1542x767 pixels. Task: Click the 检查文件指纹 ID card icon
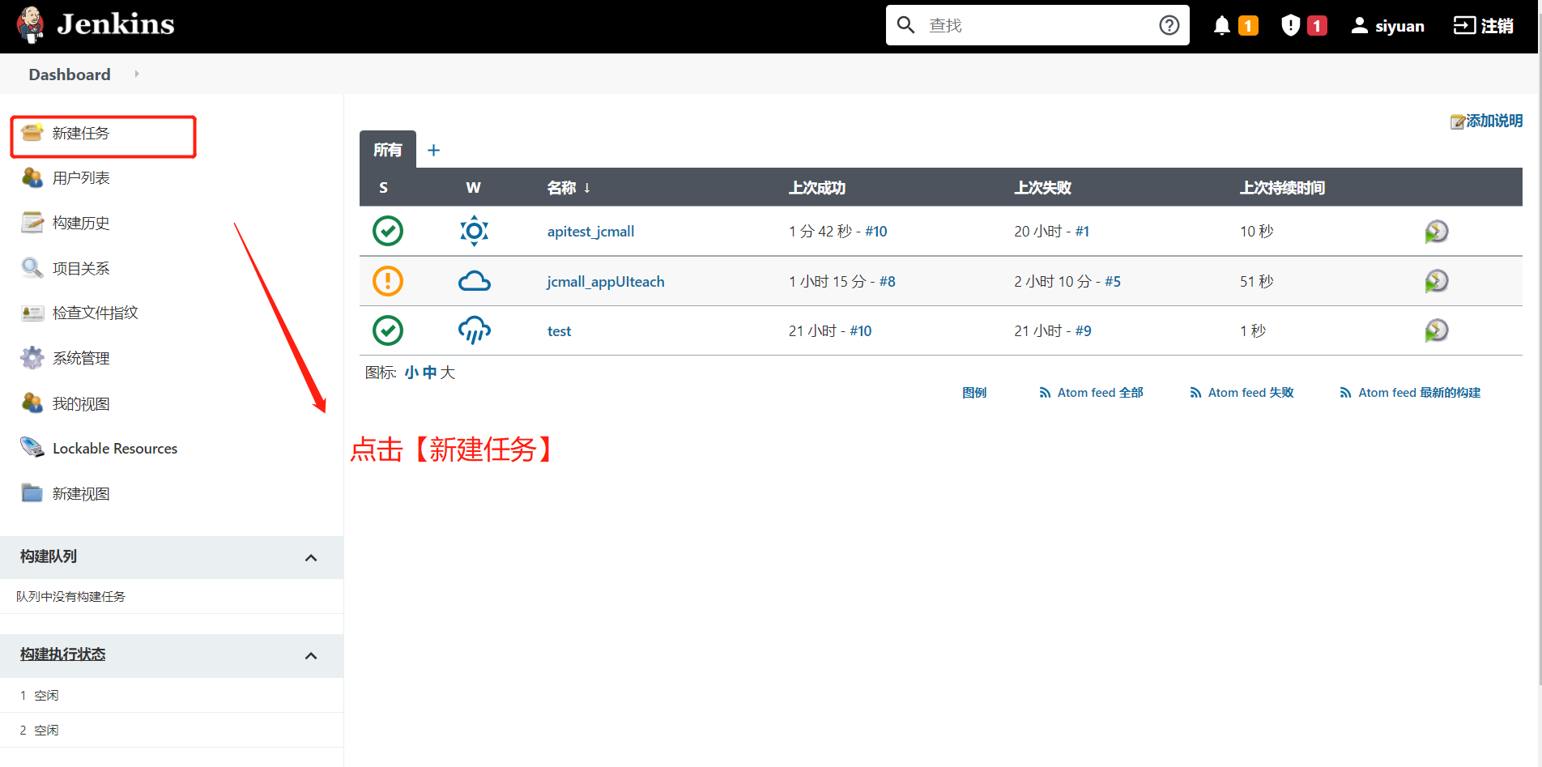click(32, 313)
